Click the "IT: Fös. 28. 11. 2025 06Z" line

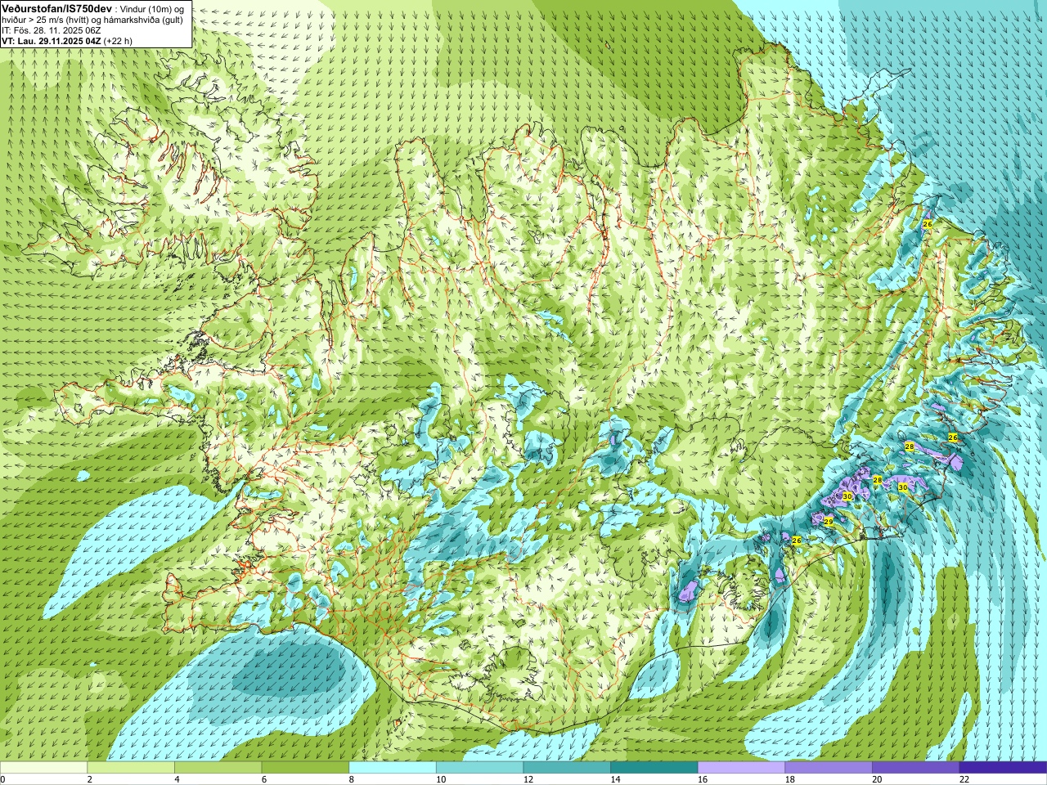pyautogui.click(x=51, y=30)
